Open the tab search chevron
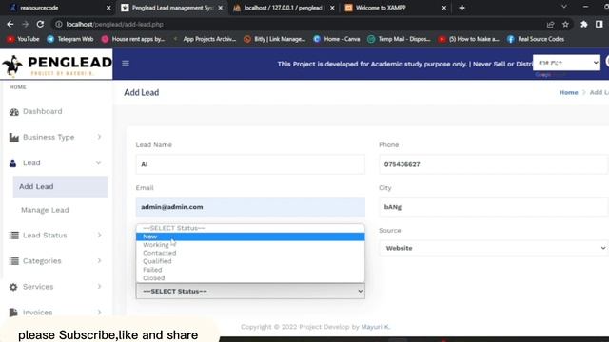The image size is (609, 342). point(564,7)
